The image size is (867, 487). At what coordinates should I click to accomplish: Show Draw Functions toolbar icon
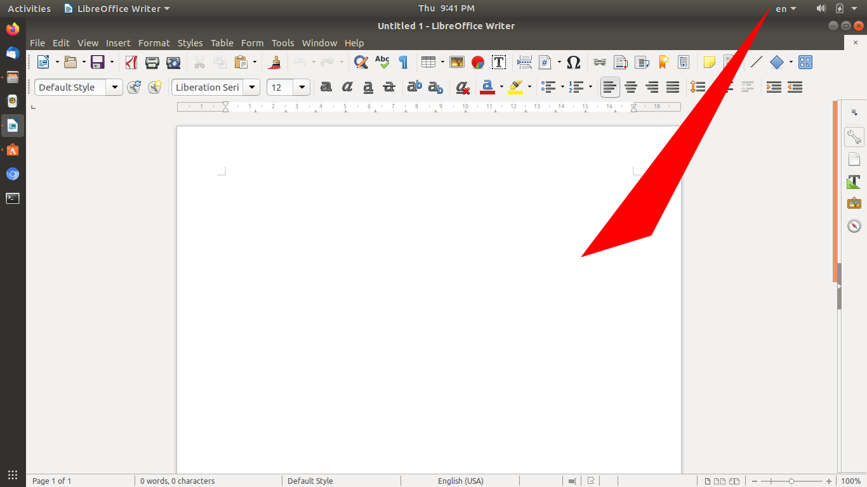pyautogui.click(x=805, y=62)
